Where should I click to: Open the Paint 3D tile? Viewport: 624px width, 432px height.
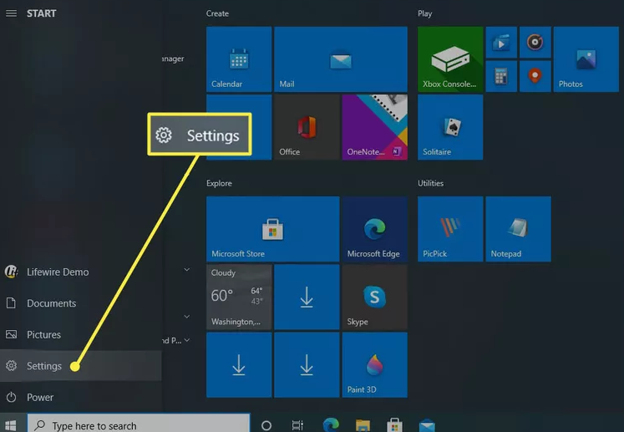click(374, 364)
